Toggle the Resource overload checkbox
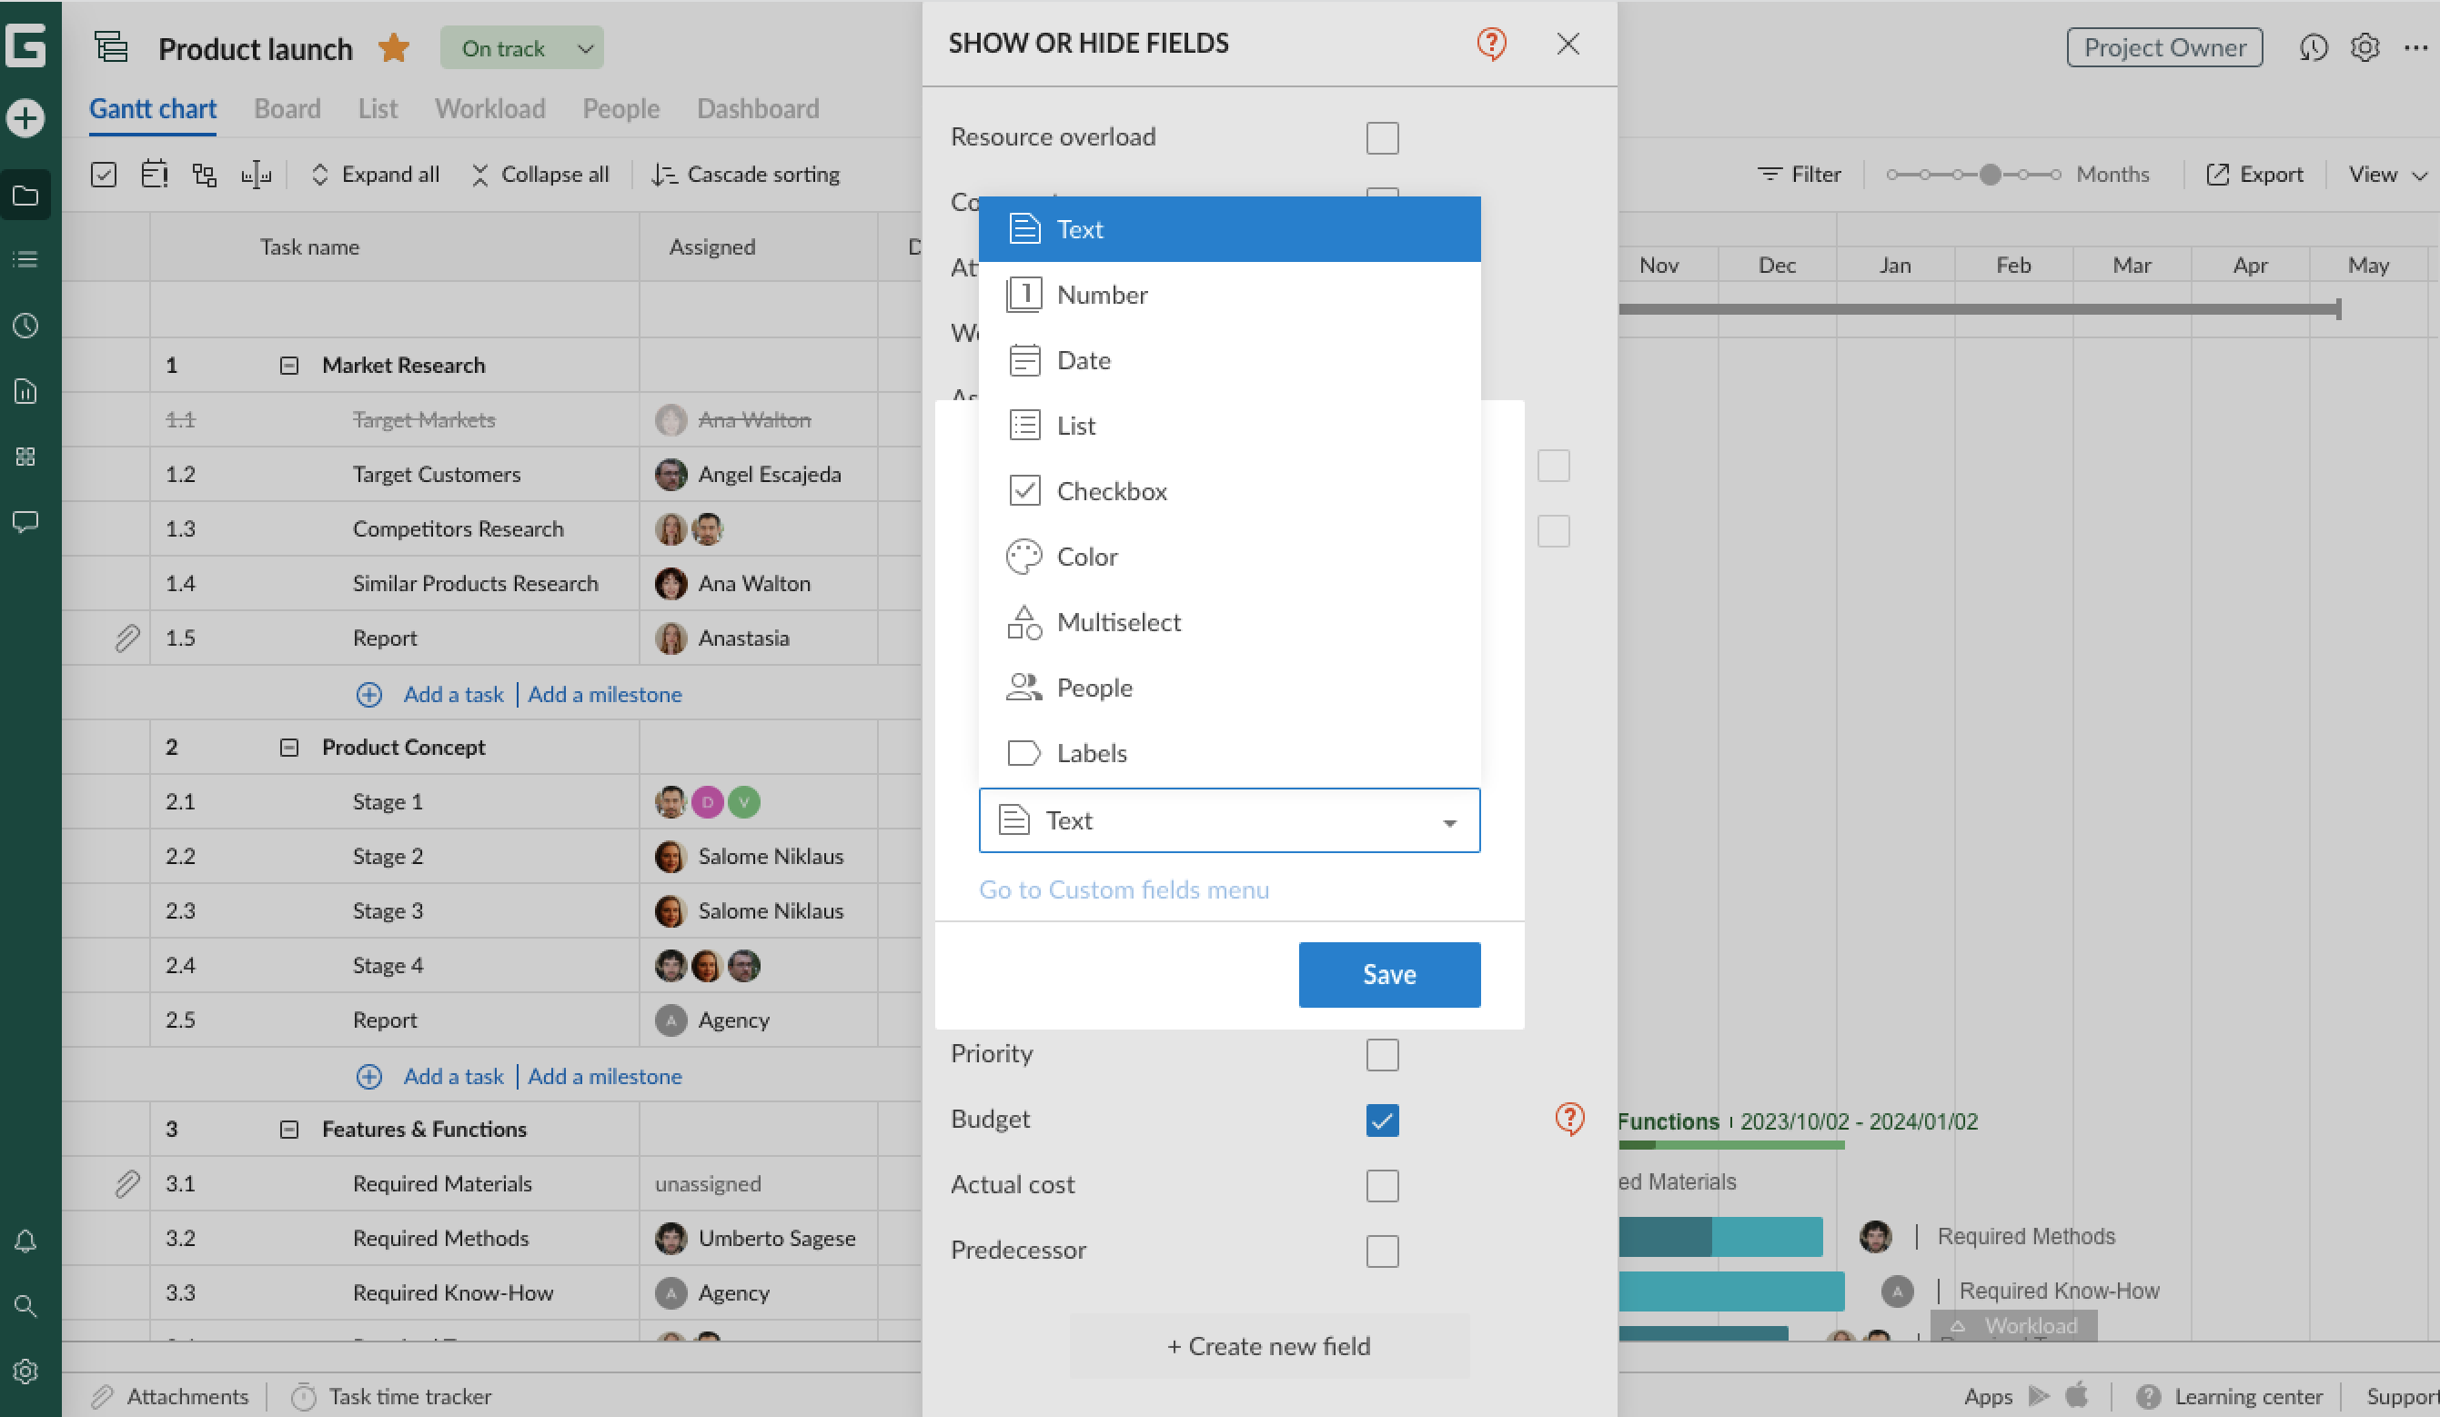2440x1417 pixels. pos(1383,137)
